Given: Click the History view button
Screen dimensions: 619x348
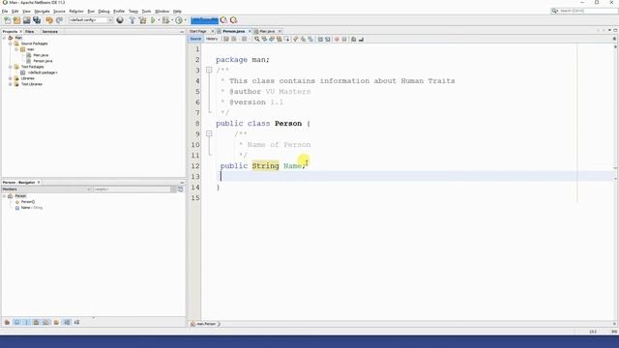Looking at the screenshot, I should coord(212,39).
